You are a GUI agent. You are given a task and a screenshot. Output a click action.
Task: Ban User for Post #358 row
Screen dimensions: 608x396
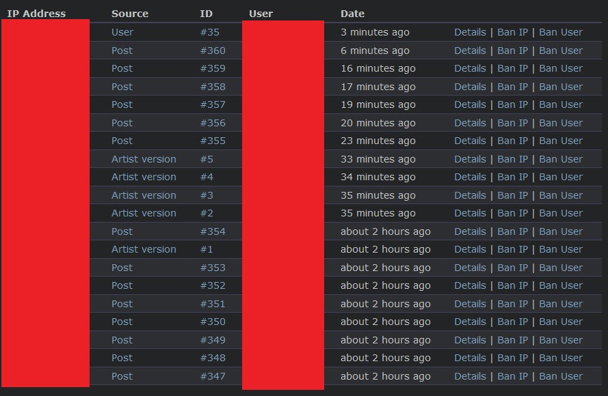pos(561,87)
